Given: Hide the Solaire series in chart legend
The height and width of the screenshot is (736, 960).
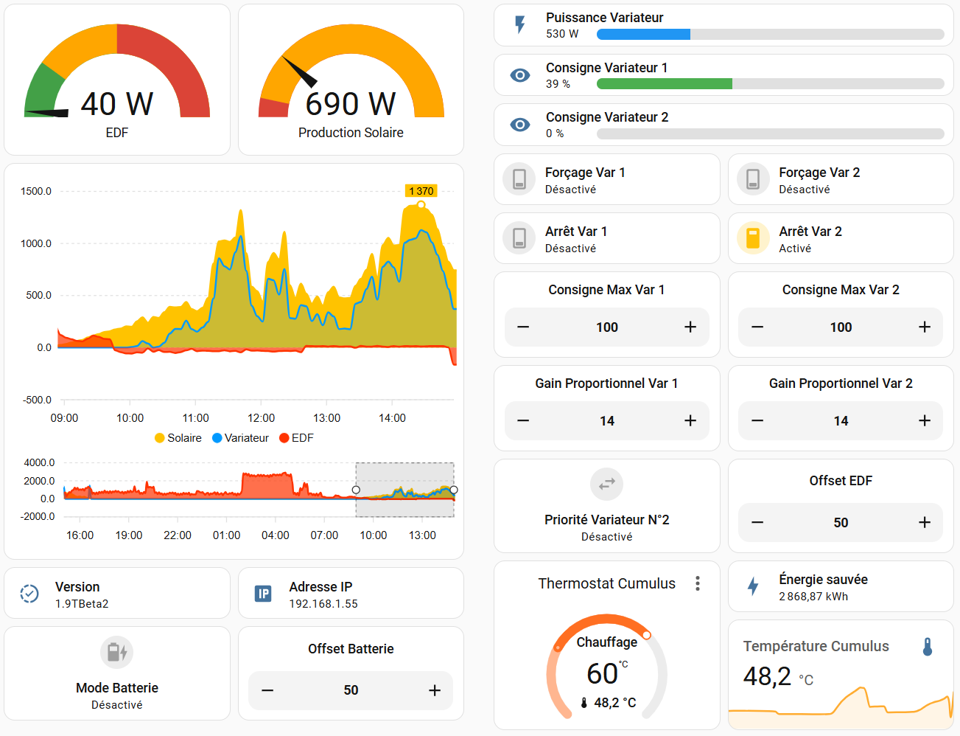Looking at the screenshot, I should pyautogui.click(x=178, y=438).
